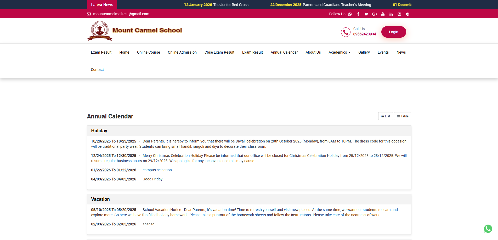Click the Google Plus icon
Screen dimensions: 498x240
(375, 14)
